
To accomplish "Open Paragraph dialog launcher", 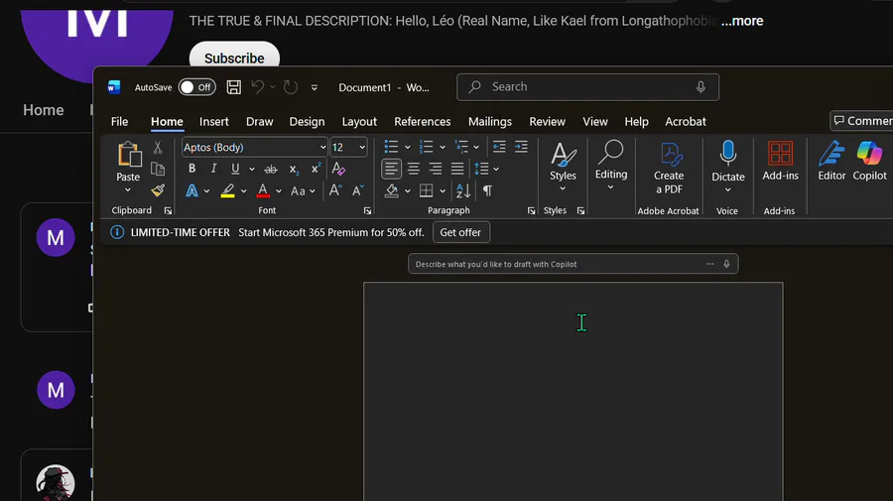I will click(x=532, y=211).
